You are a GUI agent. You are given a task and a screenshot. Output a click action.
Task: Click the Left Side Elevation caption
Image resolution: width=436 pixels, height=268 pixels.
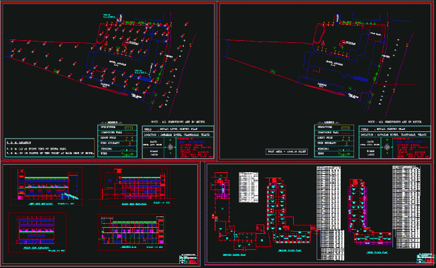click(41, 204)
